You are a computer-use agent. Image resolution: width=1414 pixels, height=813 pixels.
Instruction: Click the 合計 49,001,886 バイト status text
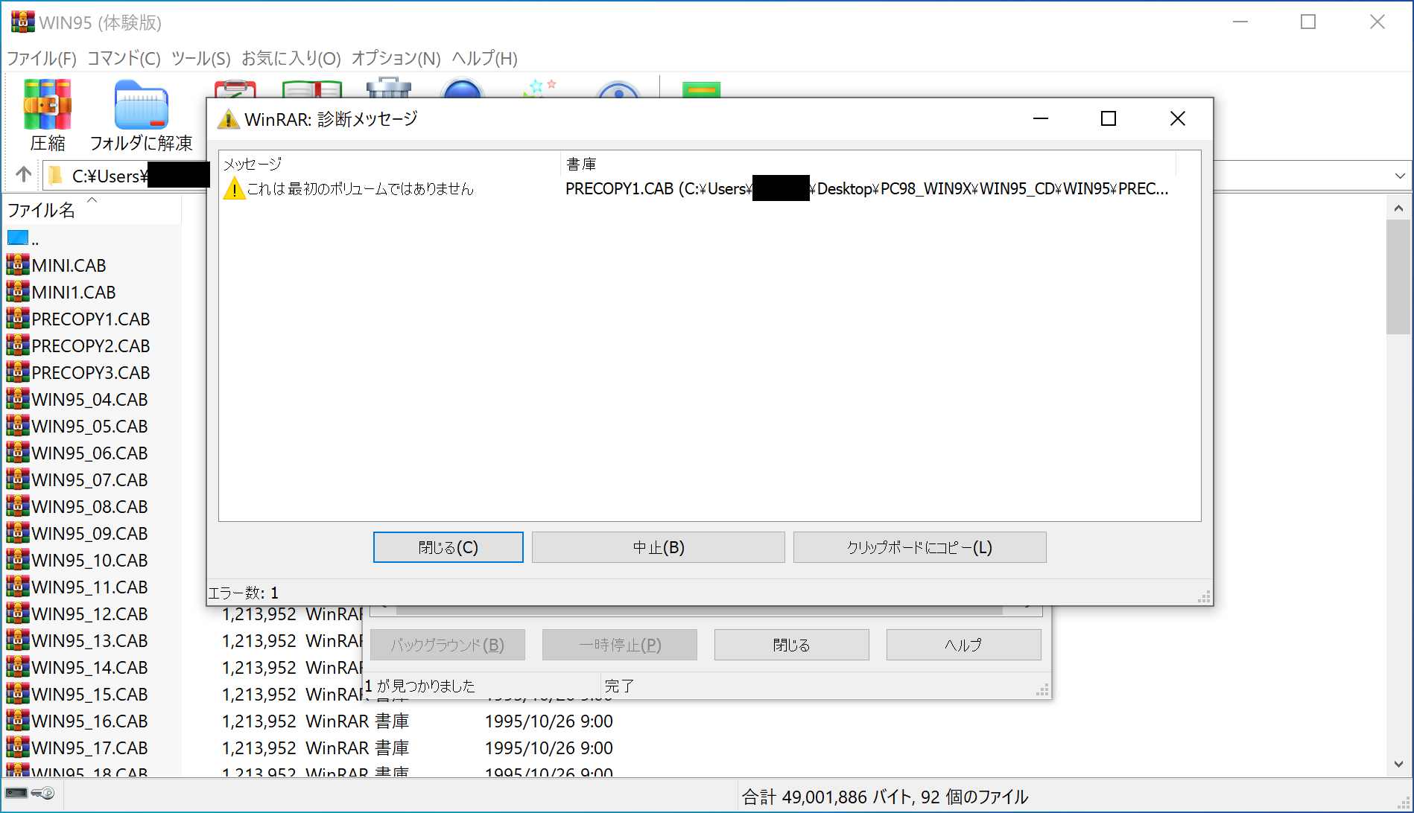tap(827, 797)
